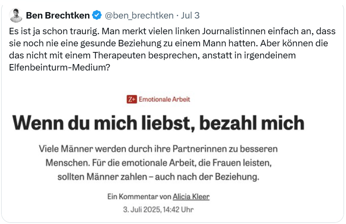Click the "Ein Kommentar von" byline text
The image size is (346, 224).
pyautogui.click(x=139, y=197)
